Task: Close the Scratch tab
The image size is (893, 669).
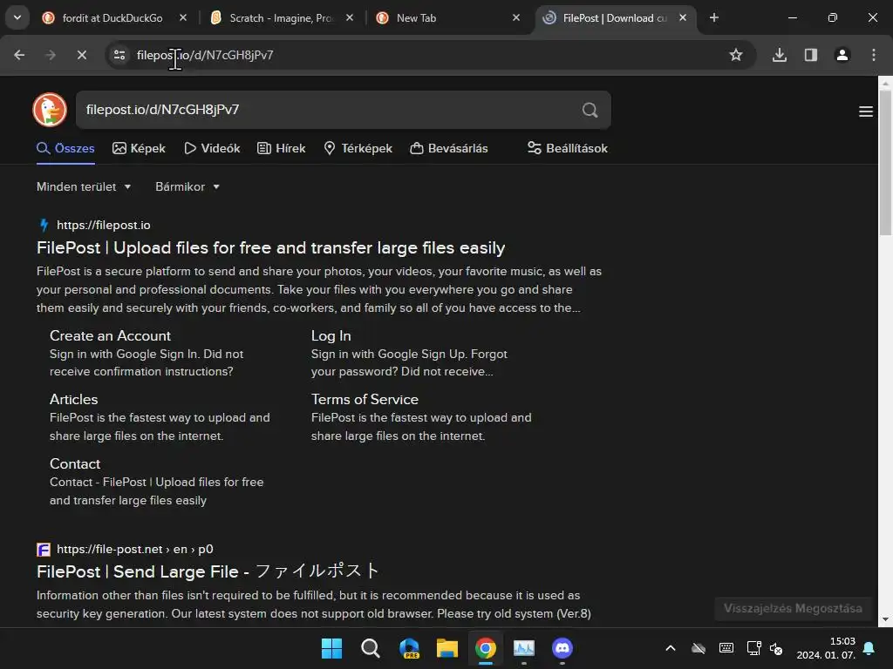Action: point(350,17)
